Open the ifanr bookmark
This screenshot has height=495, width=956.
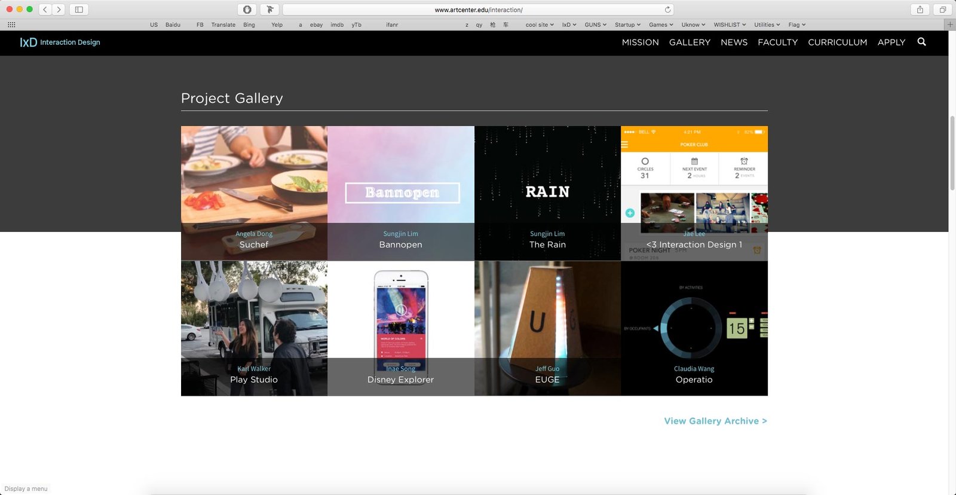(x=392, y=25)
